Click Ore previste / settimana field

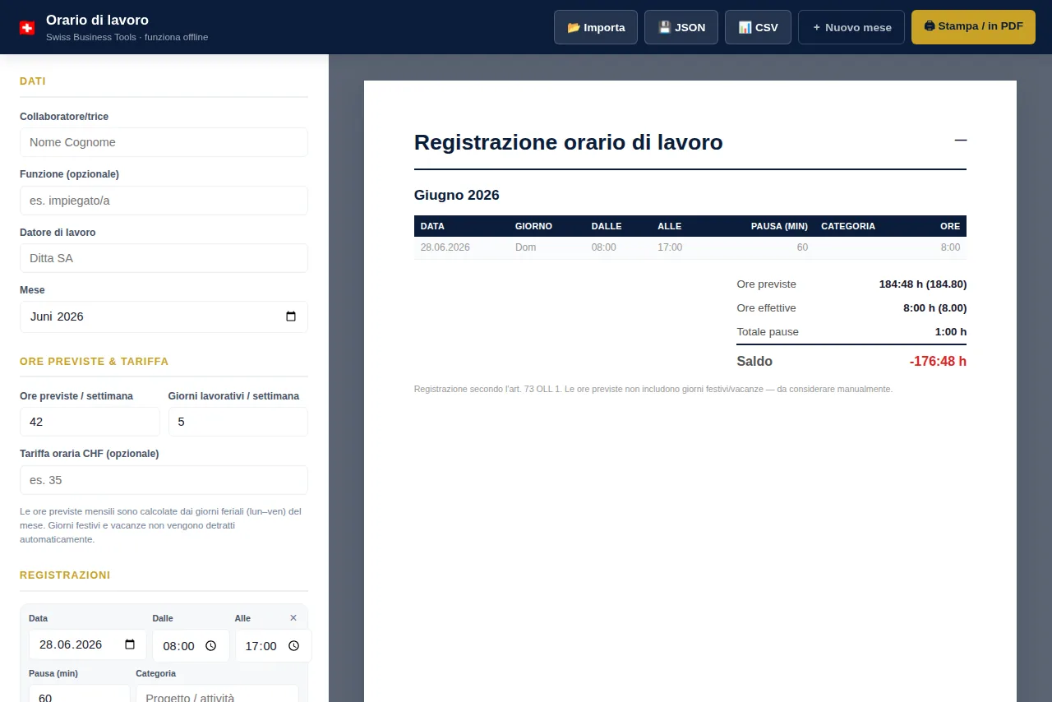click(90, 422)
